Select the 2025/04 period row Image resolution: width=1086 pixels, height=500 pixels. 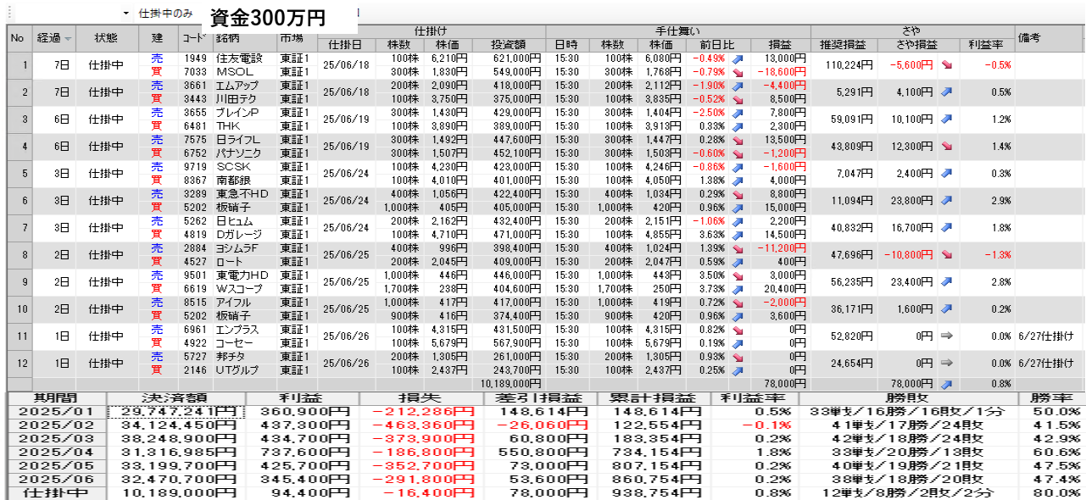pyautogui.click(x=53, y=452)
